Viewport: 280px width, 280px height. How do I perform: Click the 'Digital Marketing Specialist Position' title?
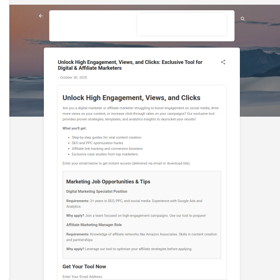point(97,191)
